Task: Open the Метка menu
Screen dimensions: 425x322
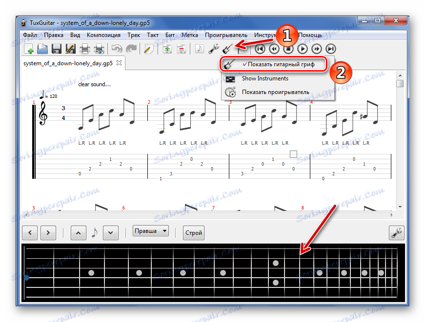Action: tap(189, 35)
